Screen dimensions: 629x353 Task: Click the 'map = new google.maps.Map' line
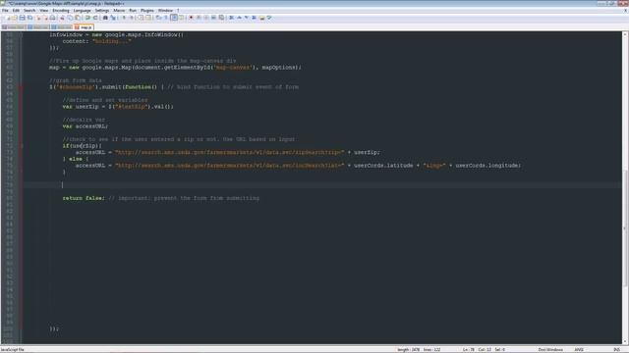[175, 68]
